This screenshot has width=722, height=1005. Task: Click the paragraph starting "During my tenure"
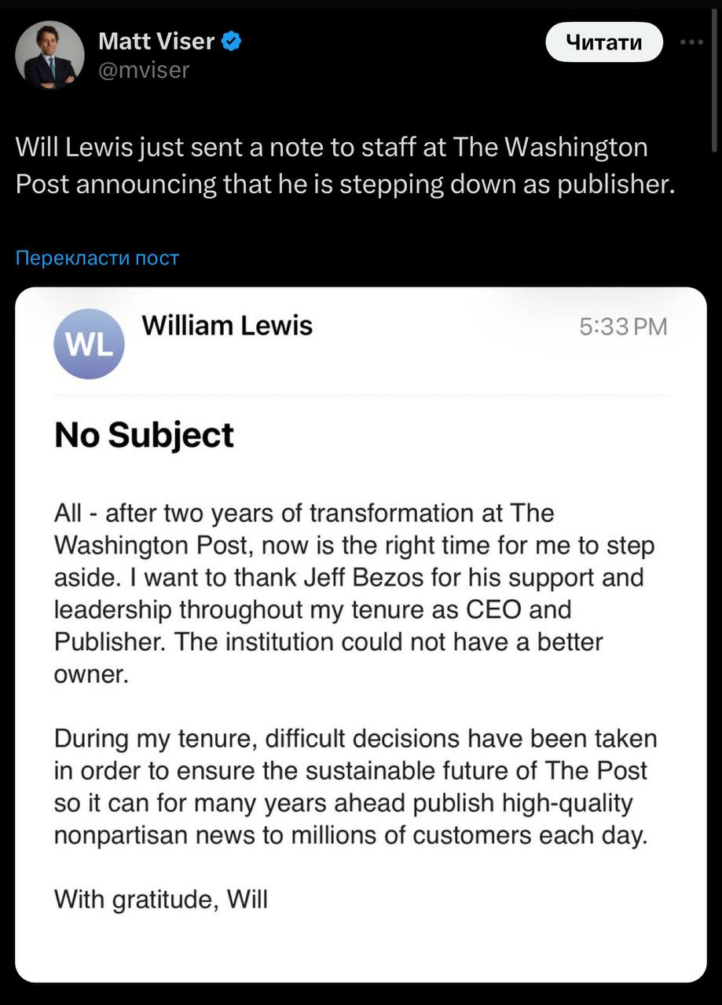tap(354, 787)
